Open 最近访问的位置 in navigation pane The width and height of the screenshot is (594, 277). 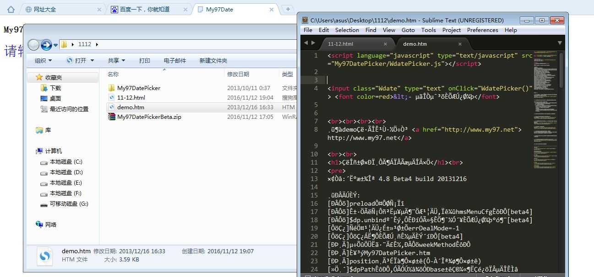65,109
